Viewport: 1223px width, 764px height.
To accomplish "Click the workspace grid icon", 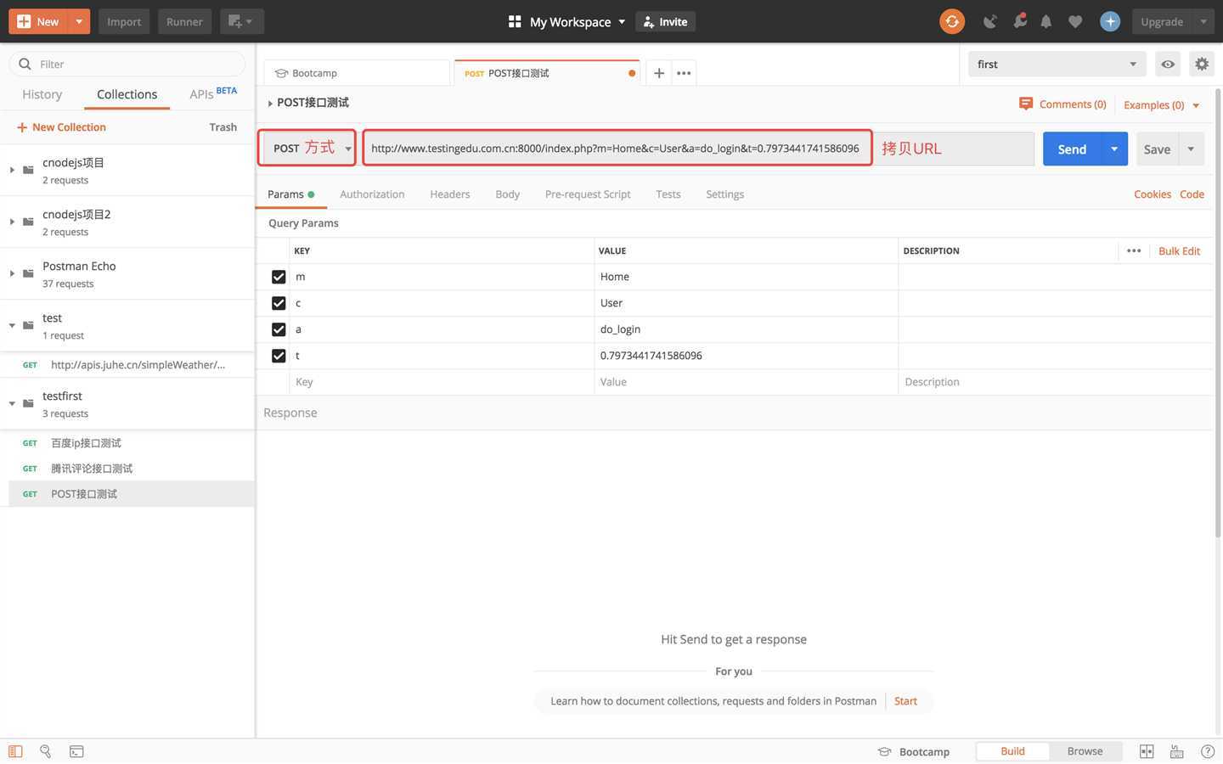I will tap(515, 21).
